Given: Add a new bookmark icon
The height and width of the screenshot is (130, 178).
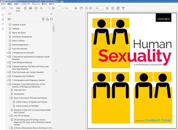Looking at the screenshot, I should point(47,19).
